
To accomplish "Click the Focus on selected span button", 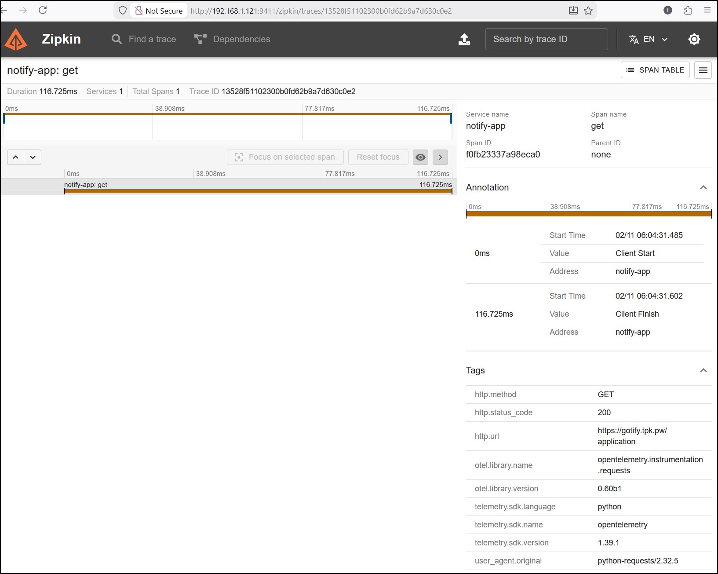I will 285,157.
